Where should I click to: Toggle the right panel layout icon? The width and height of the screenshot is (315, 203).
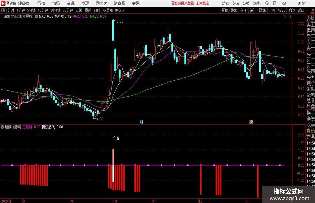[x=289, y=17]
